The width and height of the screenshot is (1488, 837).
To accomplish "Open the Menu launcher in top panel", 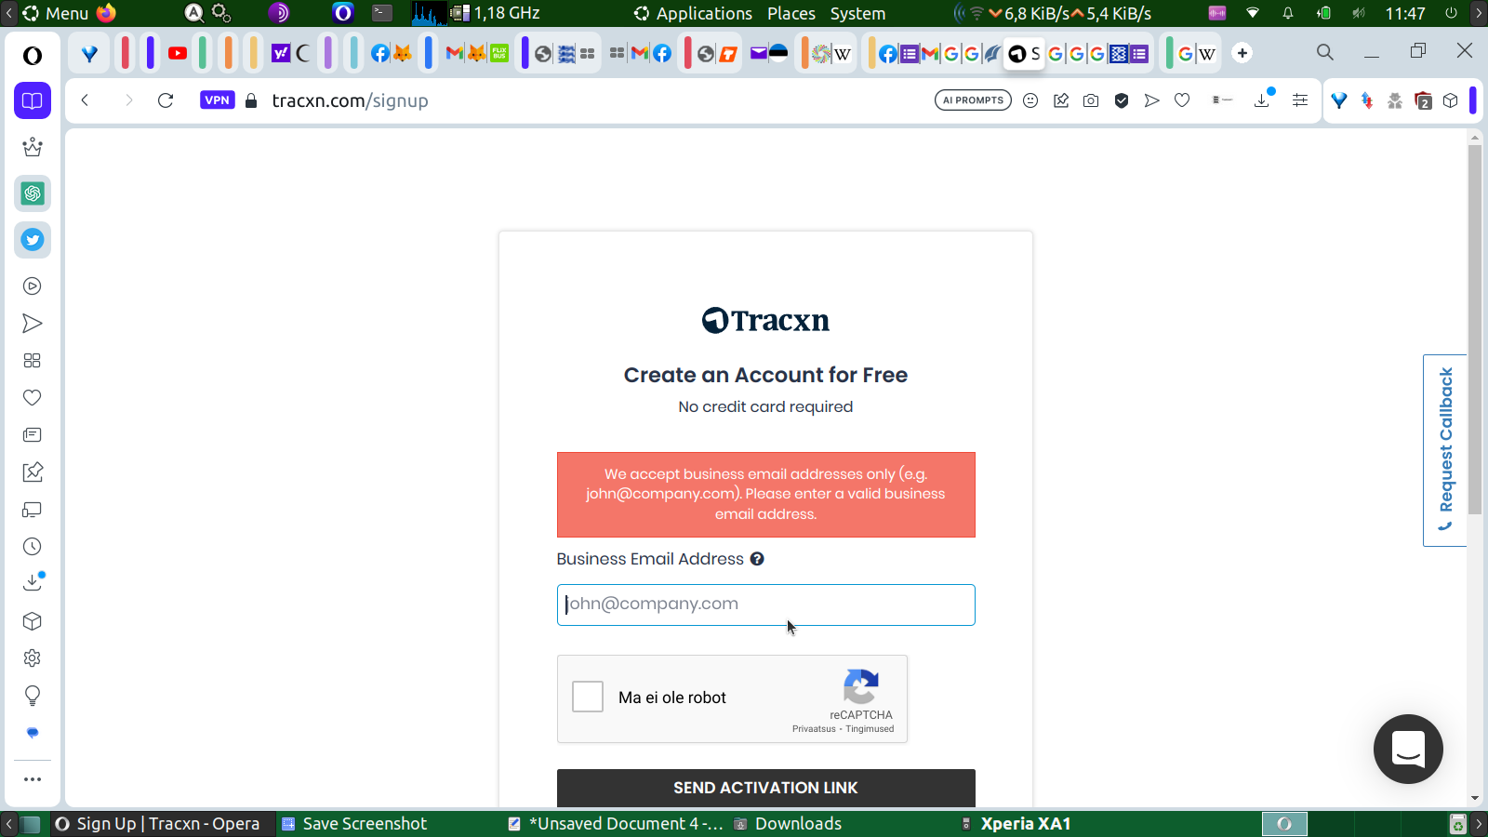I will point(56,13).
